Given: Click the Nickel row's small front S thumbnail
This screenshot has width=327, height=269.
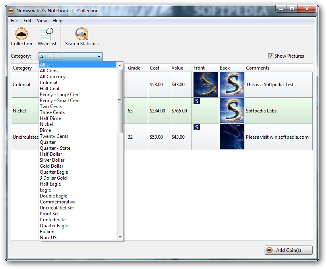Looking at the screenshot, I should pyautogui.click(x=197, y=101).
